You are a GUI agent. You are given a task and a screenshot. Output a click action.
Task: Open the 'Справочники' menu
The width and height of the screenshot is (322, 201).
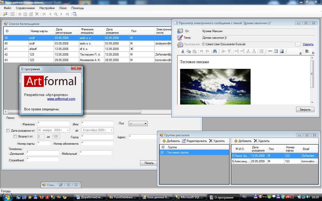[x=25, y=8]
